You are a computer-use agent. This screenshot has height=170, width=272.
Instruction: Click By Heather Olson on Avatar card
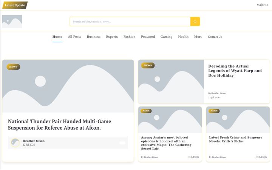coord(149,157)
